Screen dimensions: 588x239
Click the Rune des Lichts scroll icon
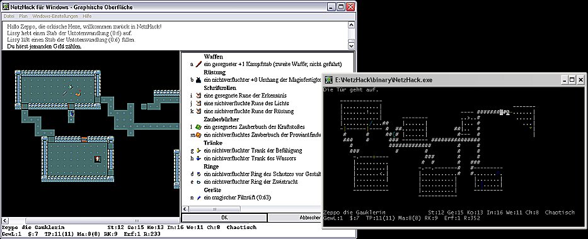point(198,103)
